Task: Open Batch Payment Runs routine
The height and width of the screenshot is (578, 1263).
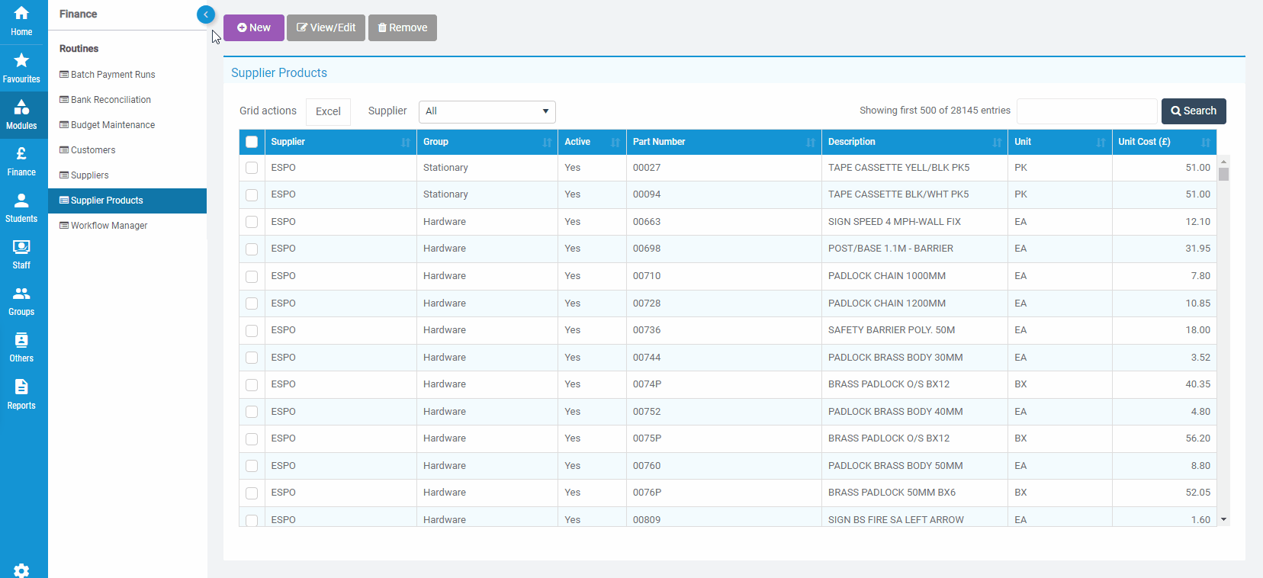Action: [127, 75]
